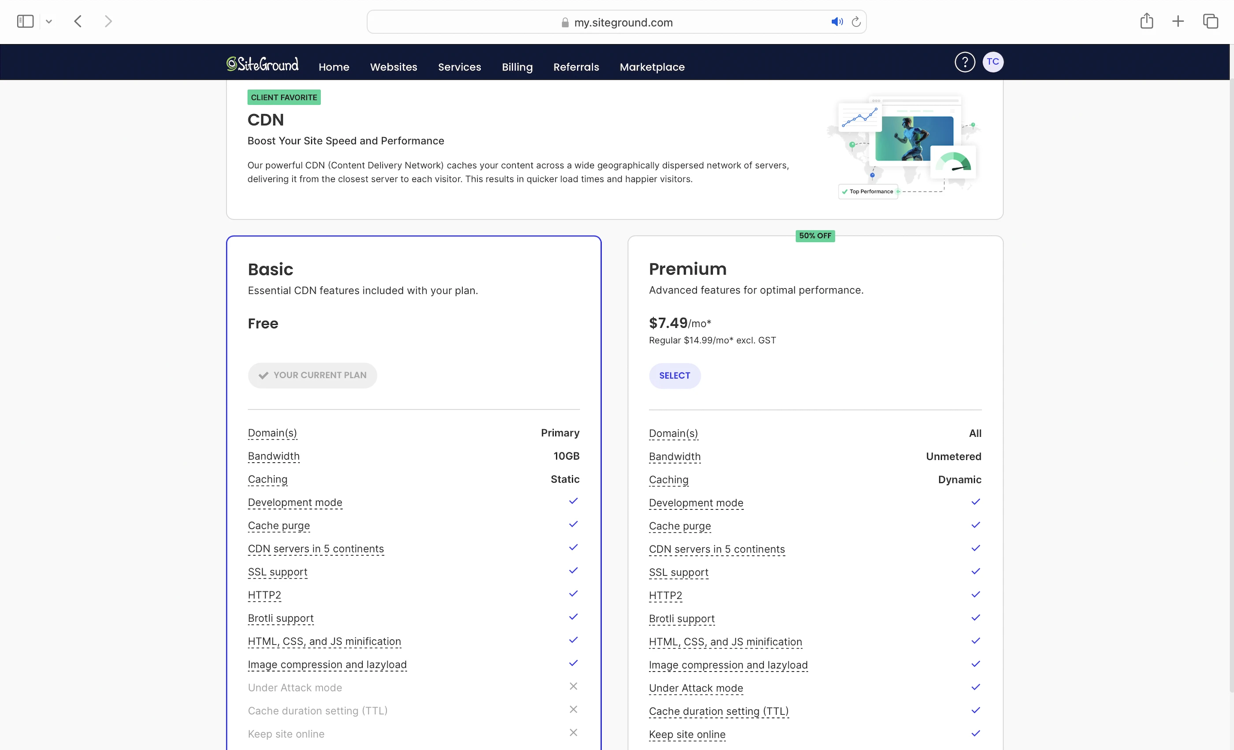Open the Marketplace navigation item
Viewport: 1234px width, 750px height.
(651, 67)
